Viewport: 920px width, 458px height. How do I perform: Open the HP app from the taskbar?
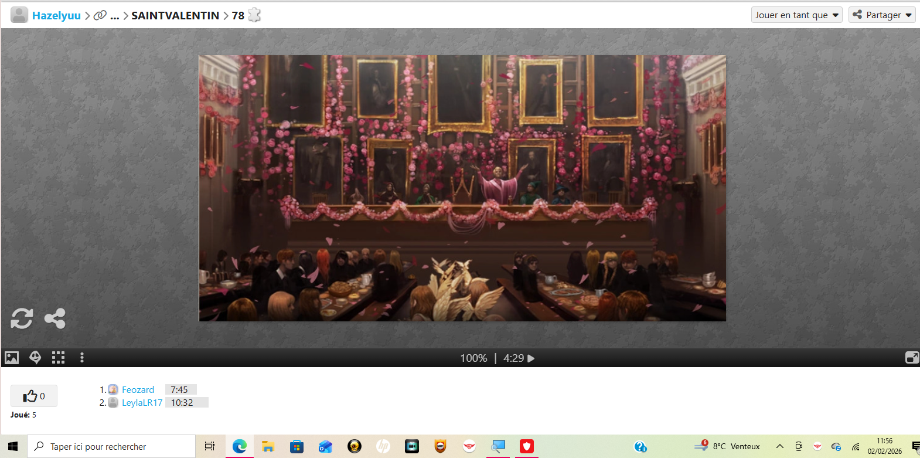(x=383, y=446)
